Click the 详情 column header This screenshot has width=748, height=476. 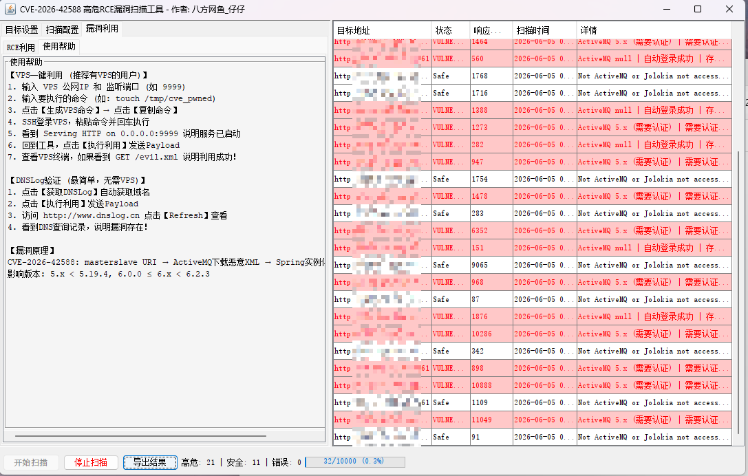pos(654,30)
